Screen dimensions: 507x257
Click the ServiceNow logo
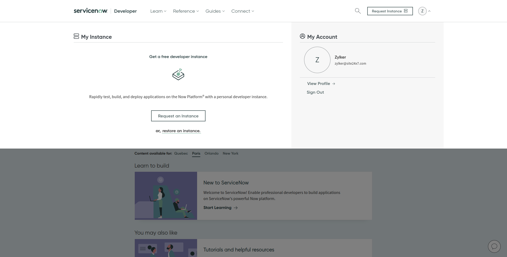pyautogui.click(x=91, y=11)
